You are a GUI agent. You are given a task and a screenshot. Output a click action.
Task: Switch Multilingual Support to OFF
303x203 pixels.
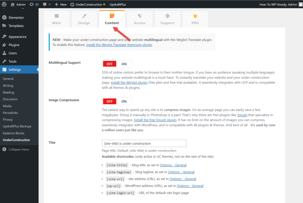click(110, 64)
